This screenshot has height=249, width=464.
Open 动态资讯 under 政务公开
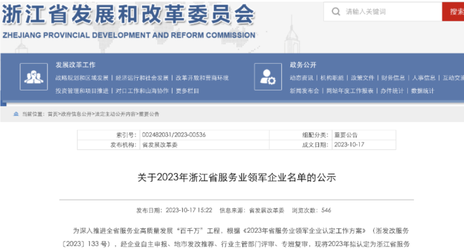[301, 78]
